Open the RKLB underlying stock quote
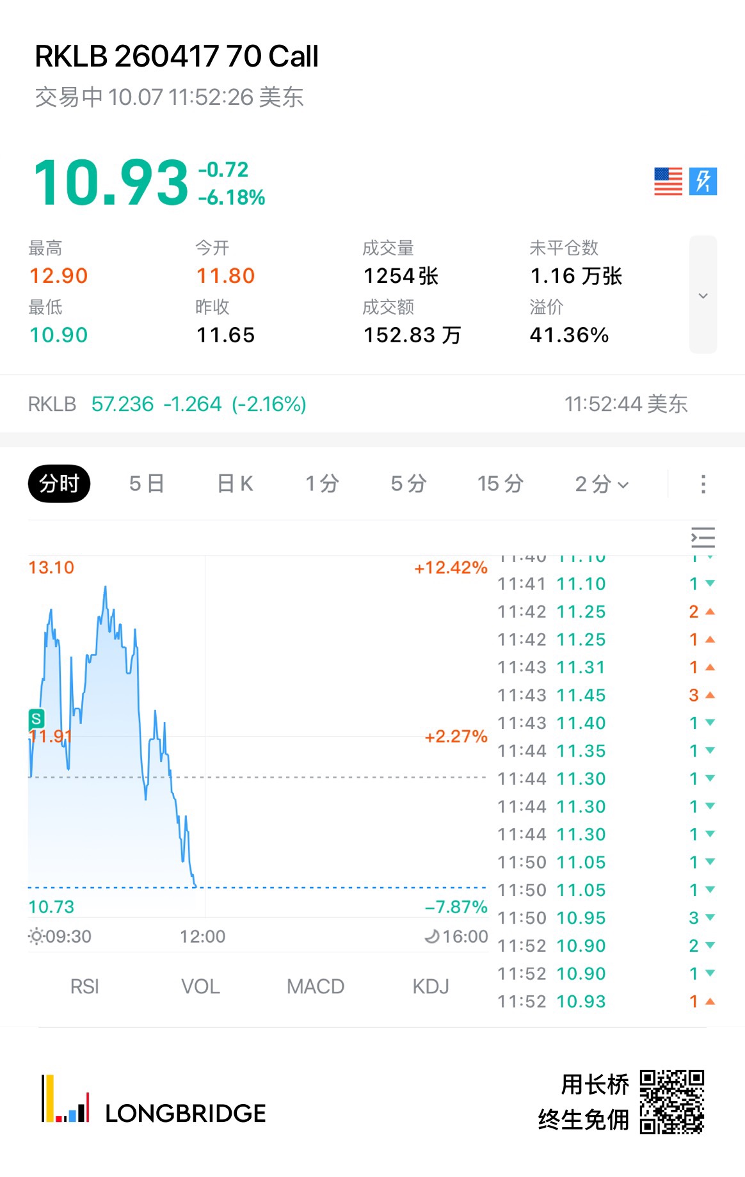Screen dimensions: 745x1177 167,404
